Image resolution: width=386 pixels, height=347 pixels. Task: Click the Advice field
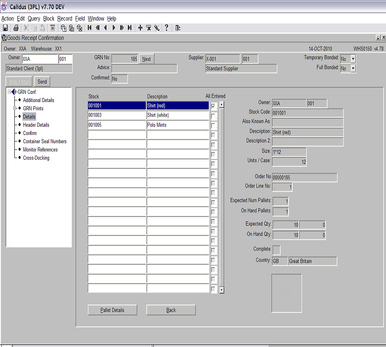point(144,68)
